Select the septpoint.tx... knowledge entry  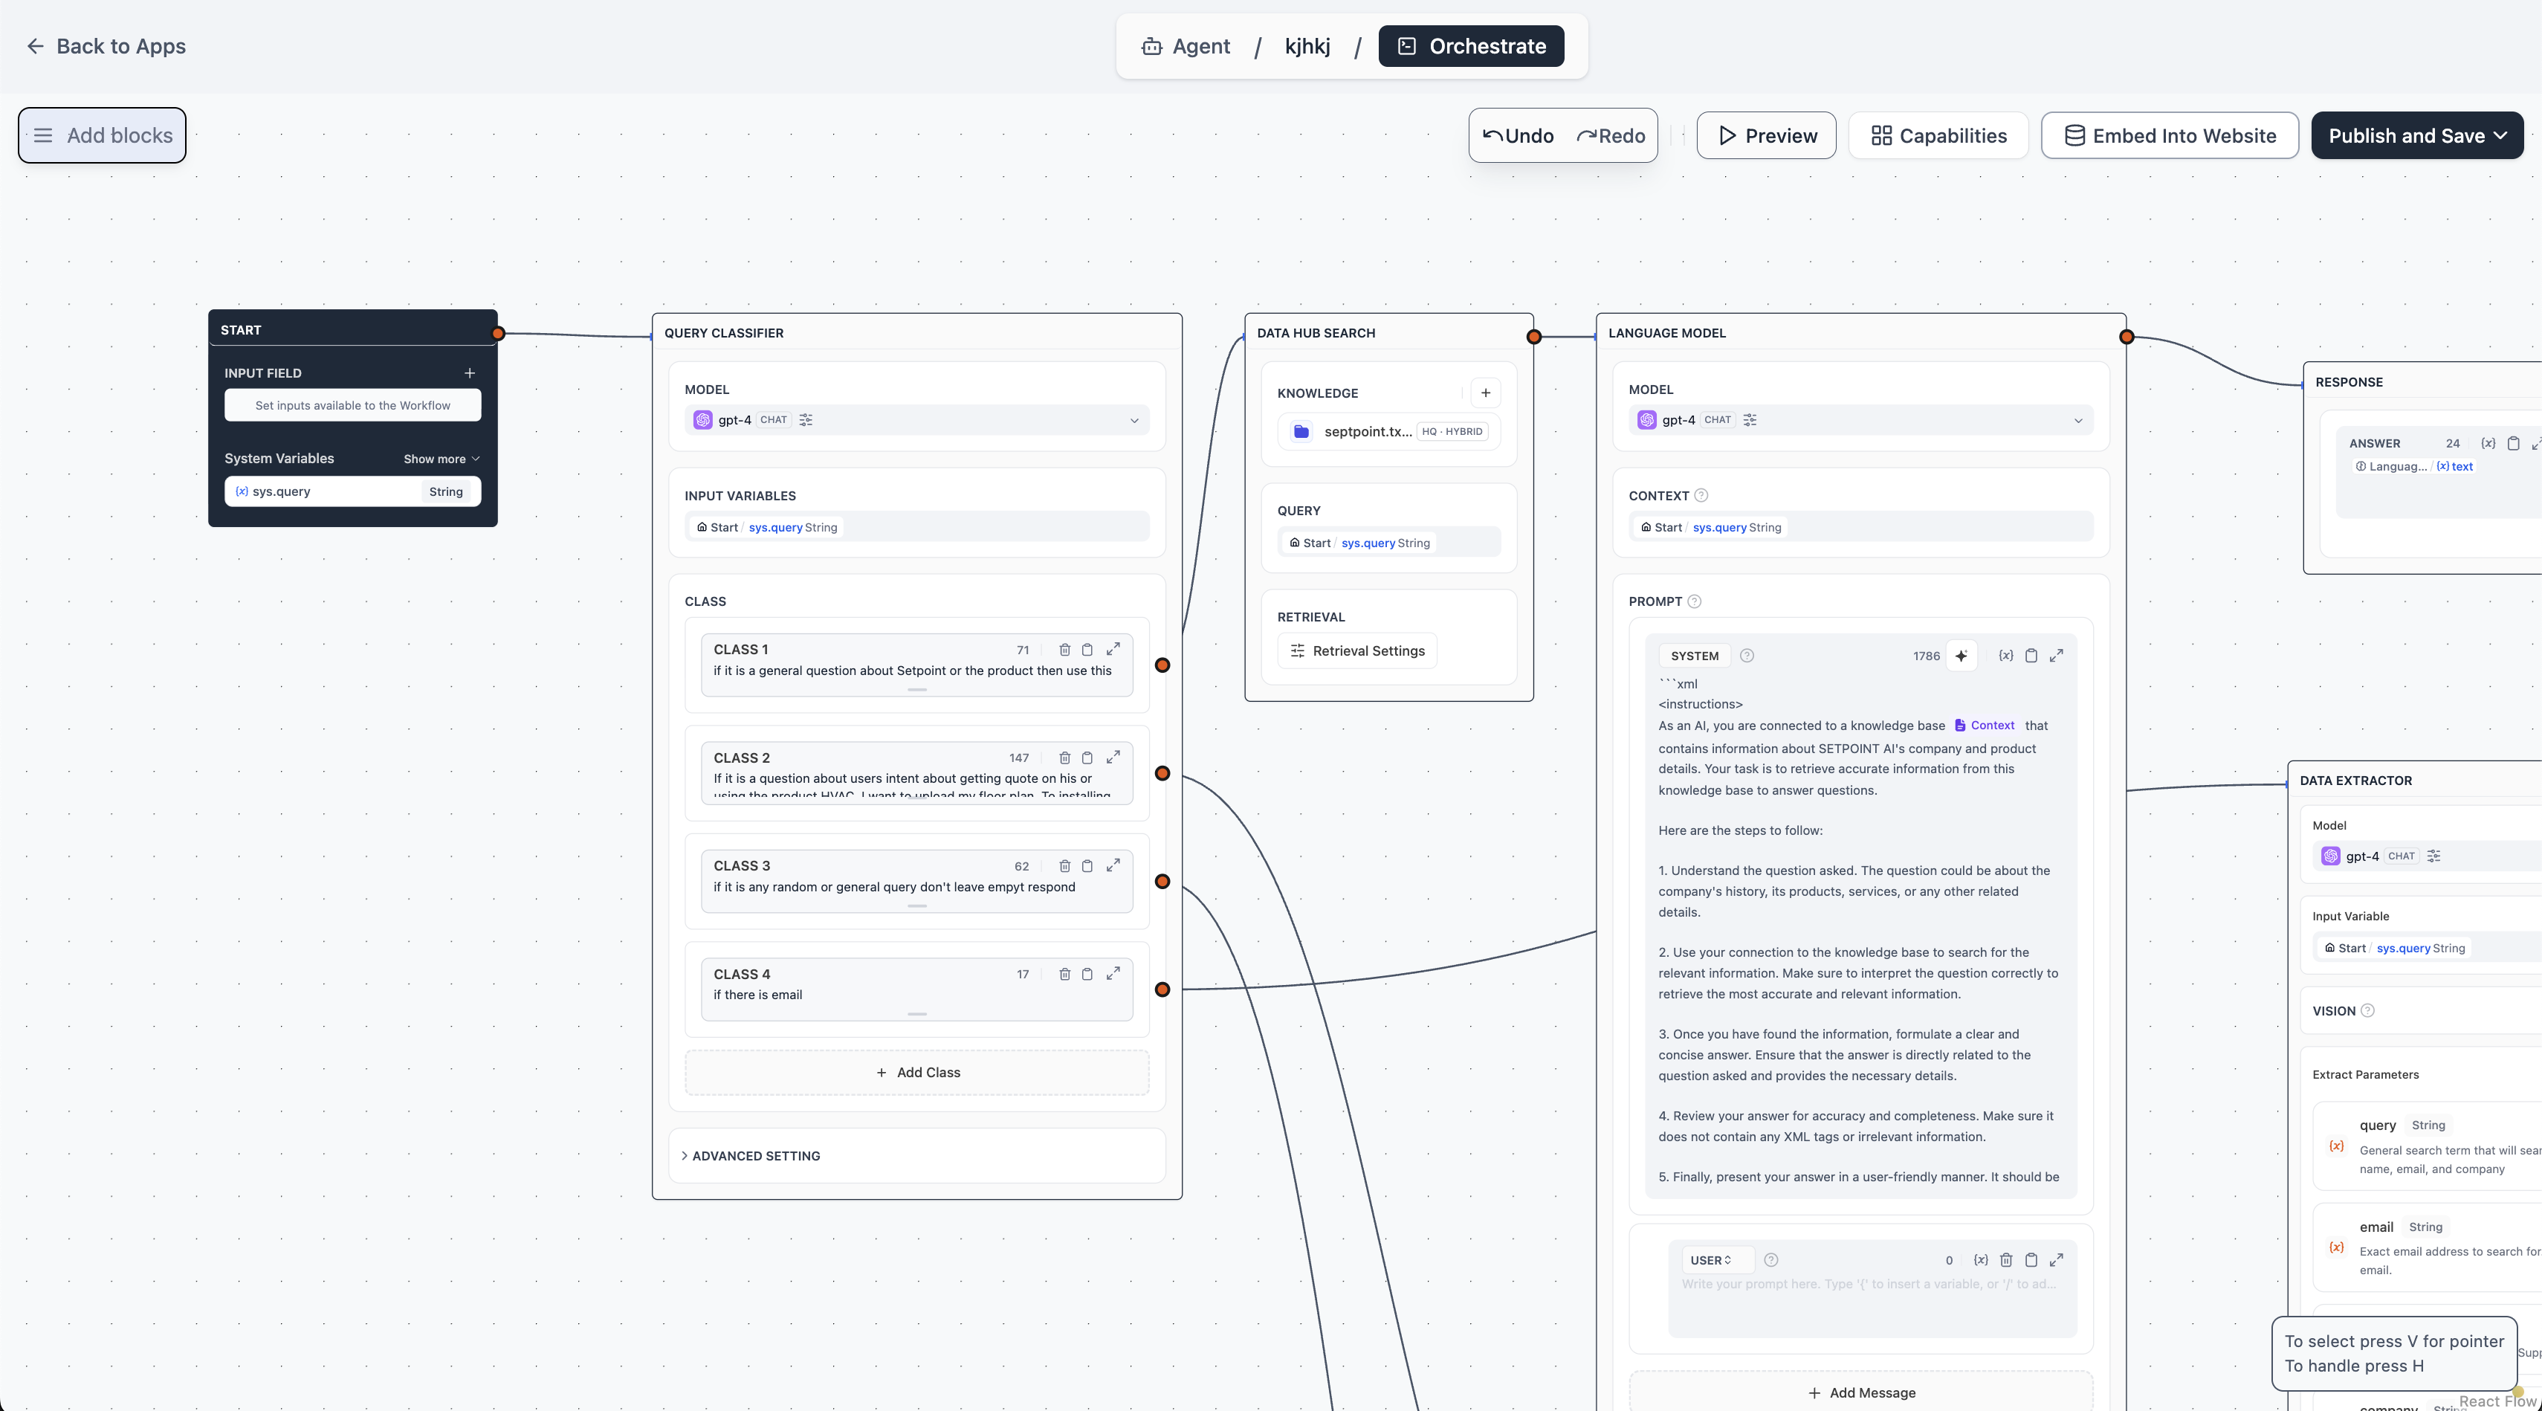(1388, 431)
